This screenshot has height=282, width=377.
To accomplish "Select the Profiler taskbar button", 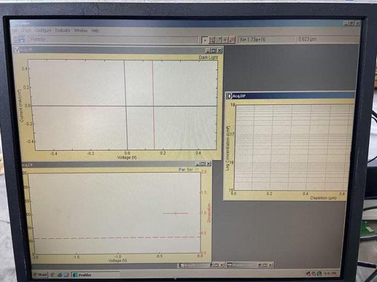I will 95,275.
